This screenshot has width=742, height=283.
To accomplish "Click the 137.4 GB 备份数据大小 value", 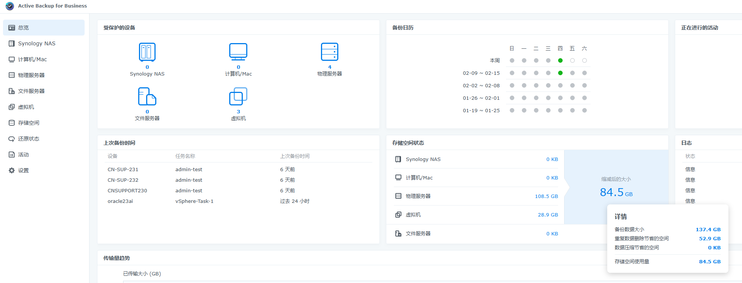I will 708,229.
